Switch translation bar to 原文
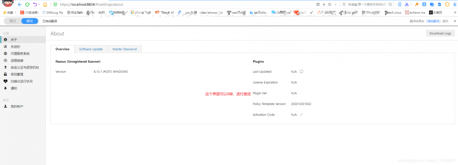The height and width of the screenshot is (165, 458). click(13, 21)
